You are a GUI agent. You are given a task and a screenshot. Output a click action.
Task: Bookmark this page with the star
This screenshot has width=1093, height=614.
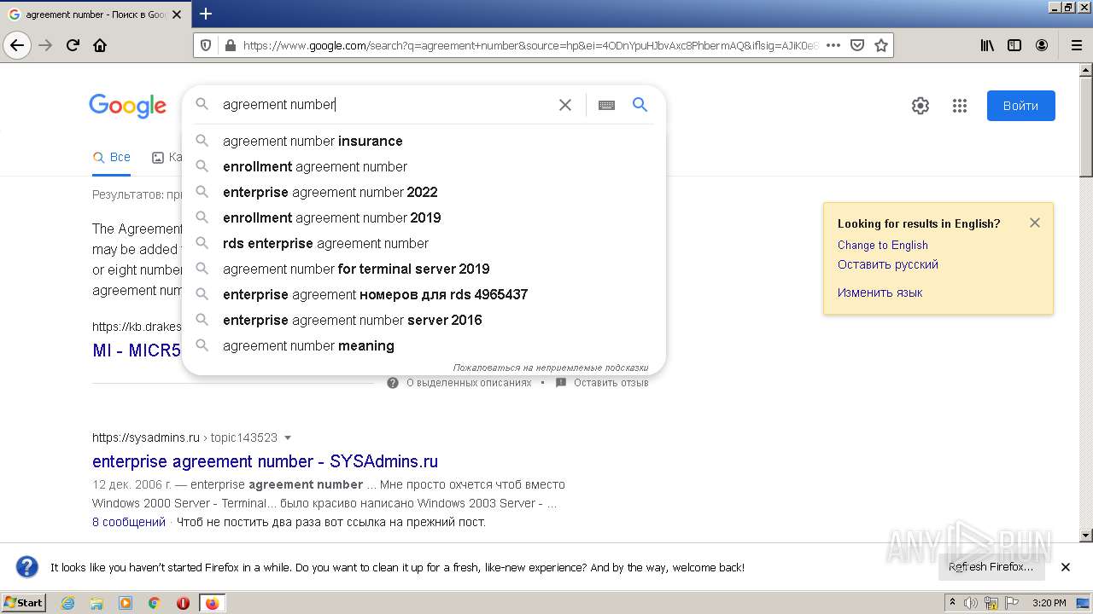click(x=881, y=45)
